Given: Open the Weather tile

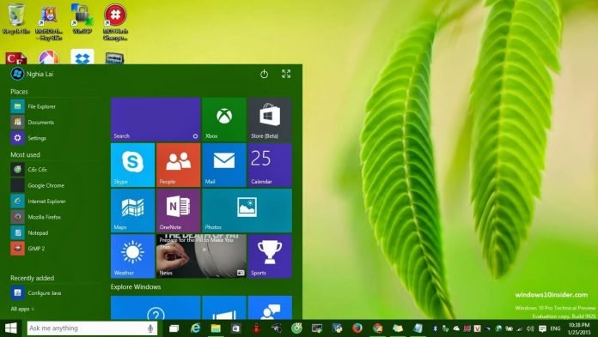Looking at the screenshot, I should (132, 256).
